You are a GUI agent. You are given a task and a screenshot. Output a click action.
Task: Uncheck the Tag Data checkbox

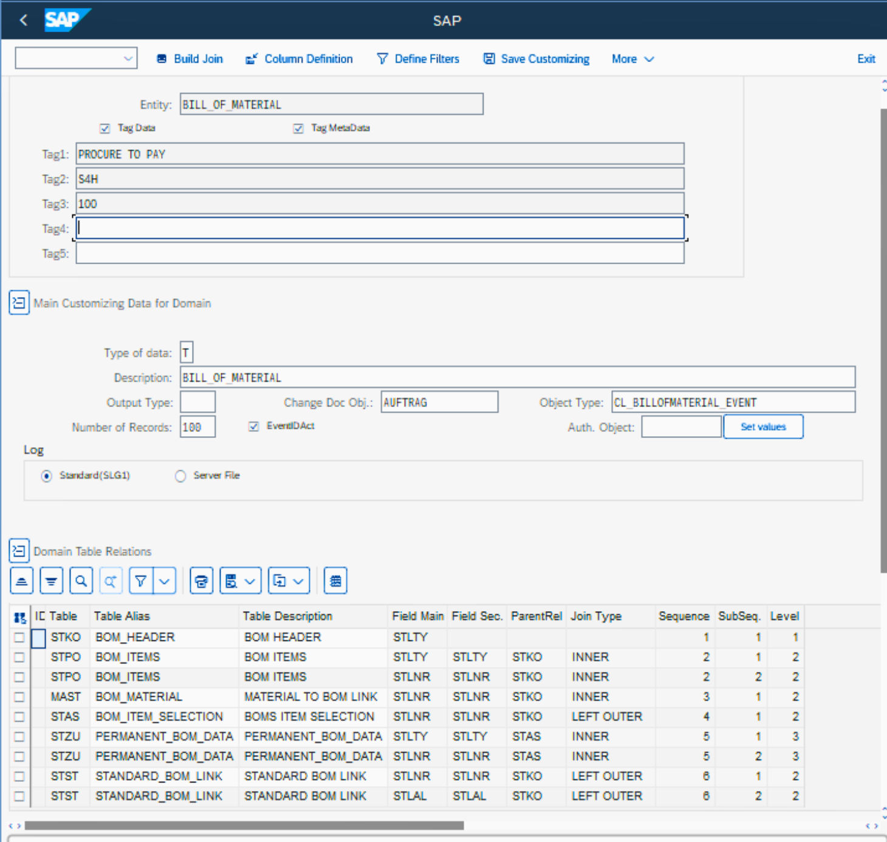[x=104, y=128]
